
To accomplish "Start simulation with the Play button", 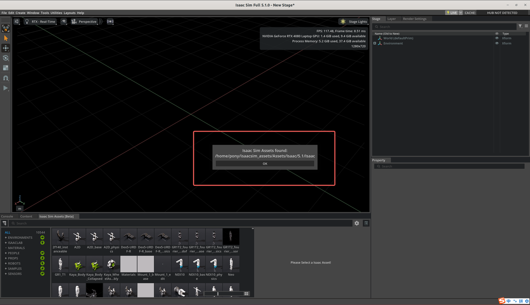I will point(6,88).
